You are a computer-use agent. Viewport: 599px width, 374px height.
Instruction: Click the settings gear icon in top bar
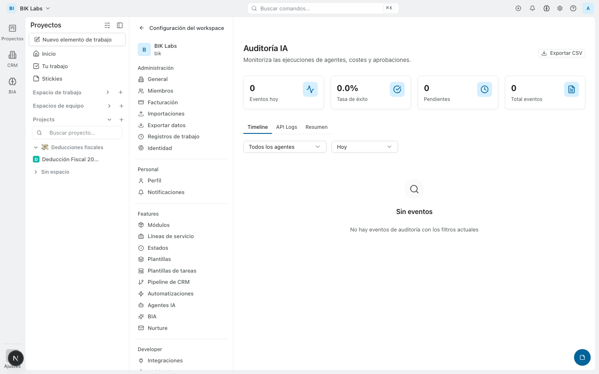560,8
